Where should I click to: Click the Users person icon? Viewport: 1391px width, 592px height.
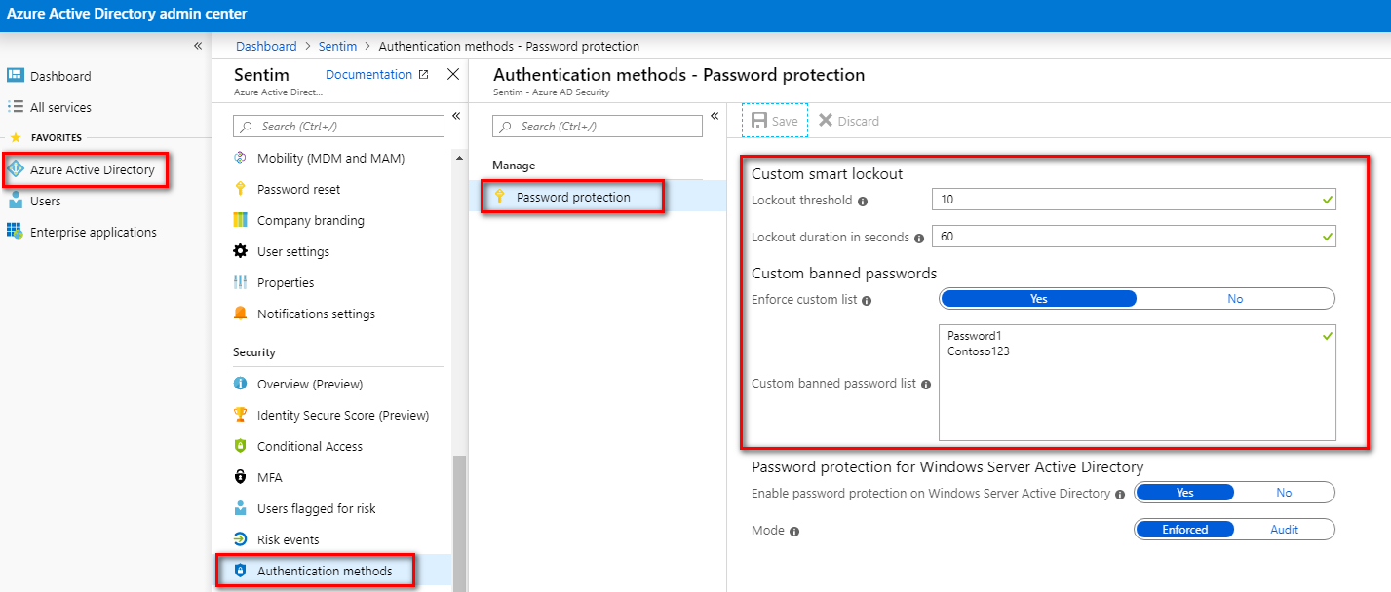tap(15, 201)
